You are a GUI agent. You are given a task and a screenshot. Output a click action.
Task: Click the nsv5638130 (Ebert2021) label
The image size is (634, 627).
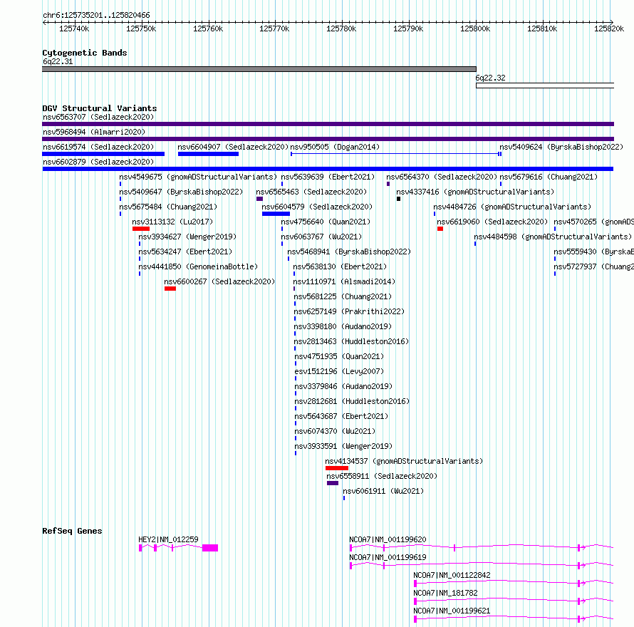coord(340,266)
